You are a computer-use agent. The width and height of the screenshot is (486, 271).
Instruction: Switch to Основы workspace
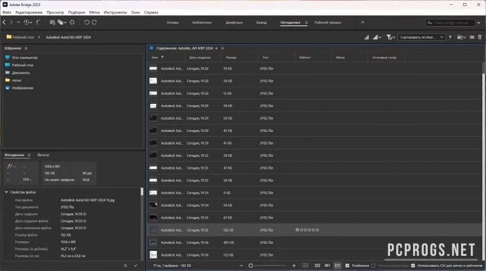click(173, 22)
